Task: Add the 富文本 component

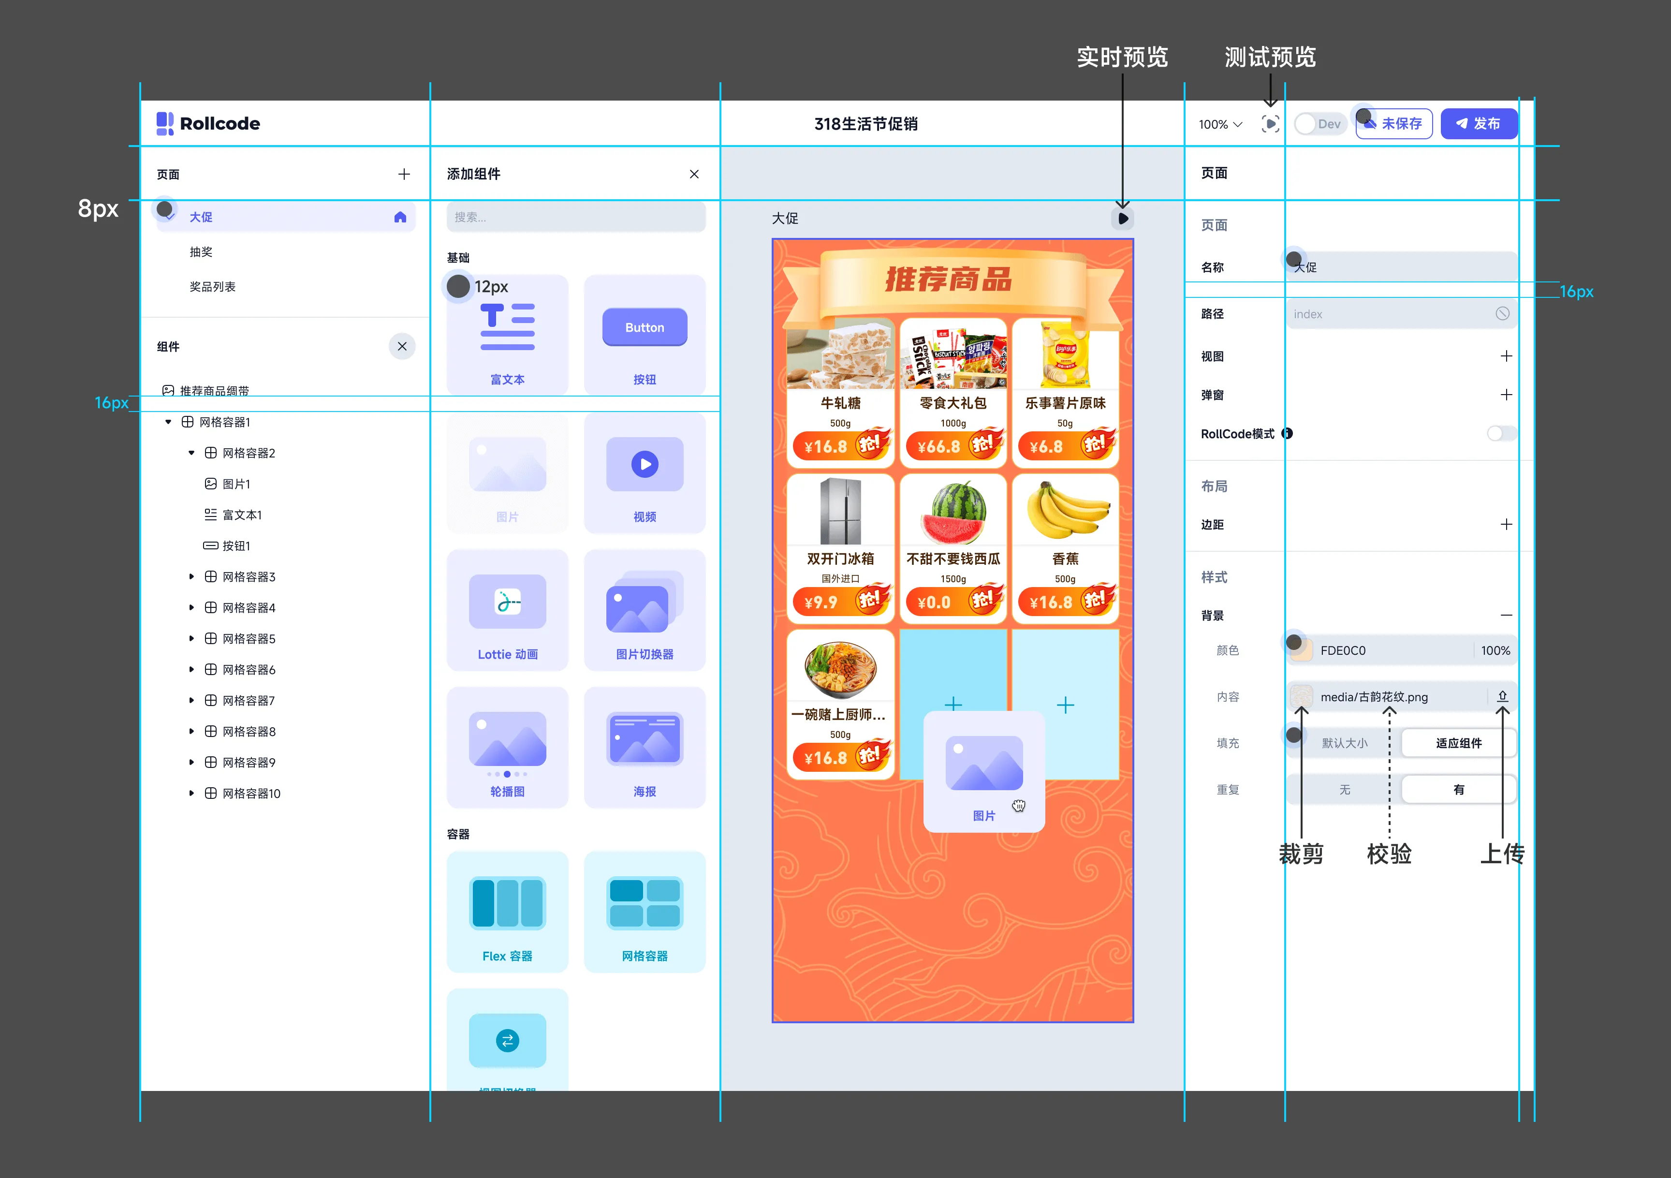Action: [507, 335]
